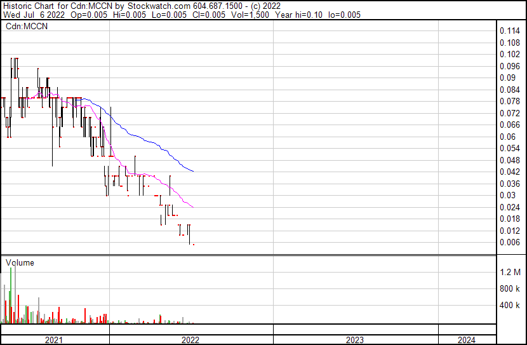Select the 'Op=0.005' open value
The image size is (527, 345).
(89, 15)
